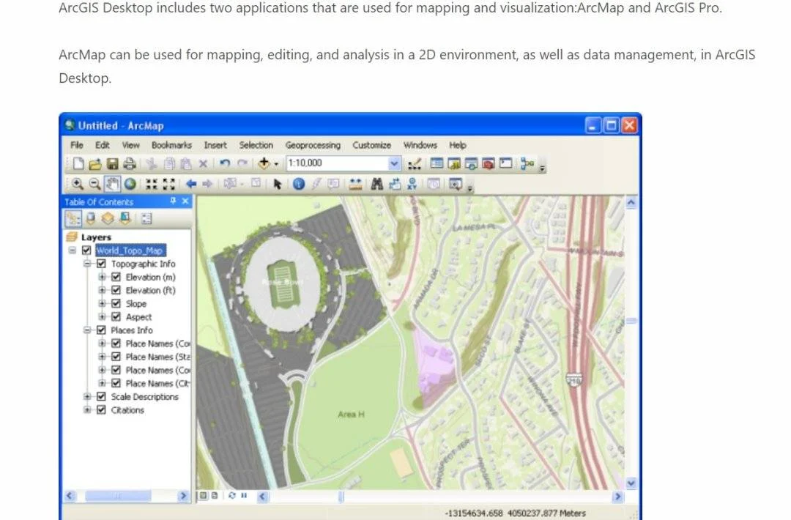Open the Customize menu
This screenshot has height=520, width=791.
pos(372,145)
